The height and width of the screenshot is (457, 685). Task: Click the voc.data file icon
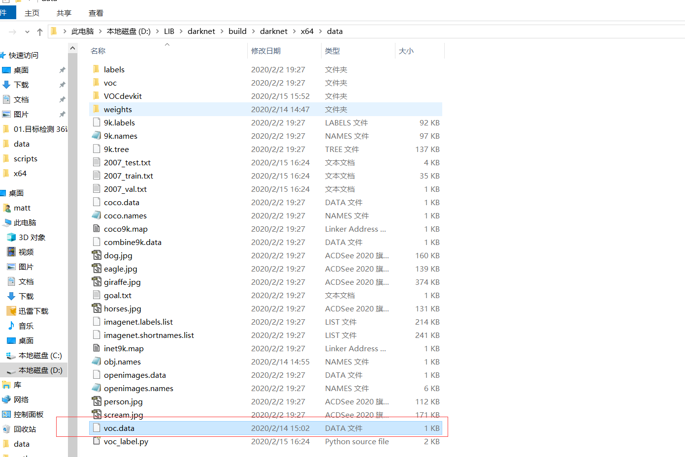(97, 428)
